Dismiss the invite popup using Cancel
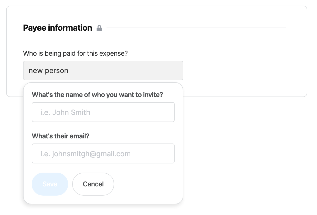The width and height of the screenshot is (317, 215). click(x=93, y=184)
